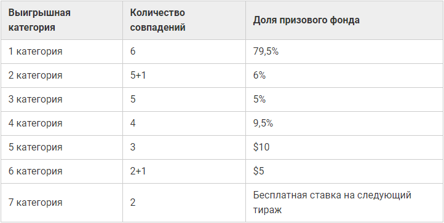
Task: Select the 5% prize share cell
Action: pyautogui.click(x=344, y=100)
